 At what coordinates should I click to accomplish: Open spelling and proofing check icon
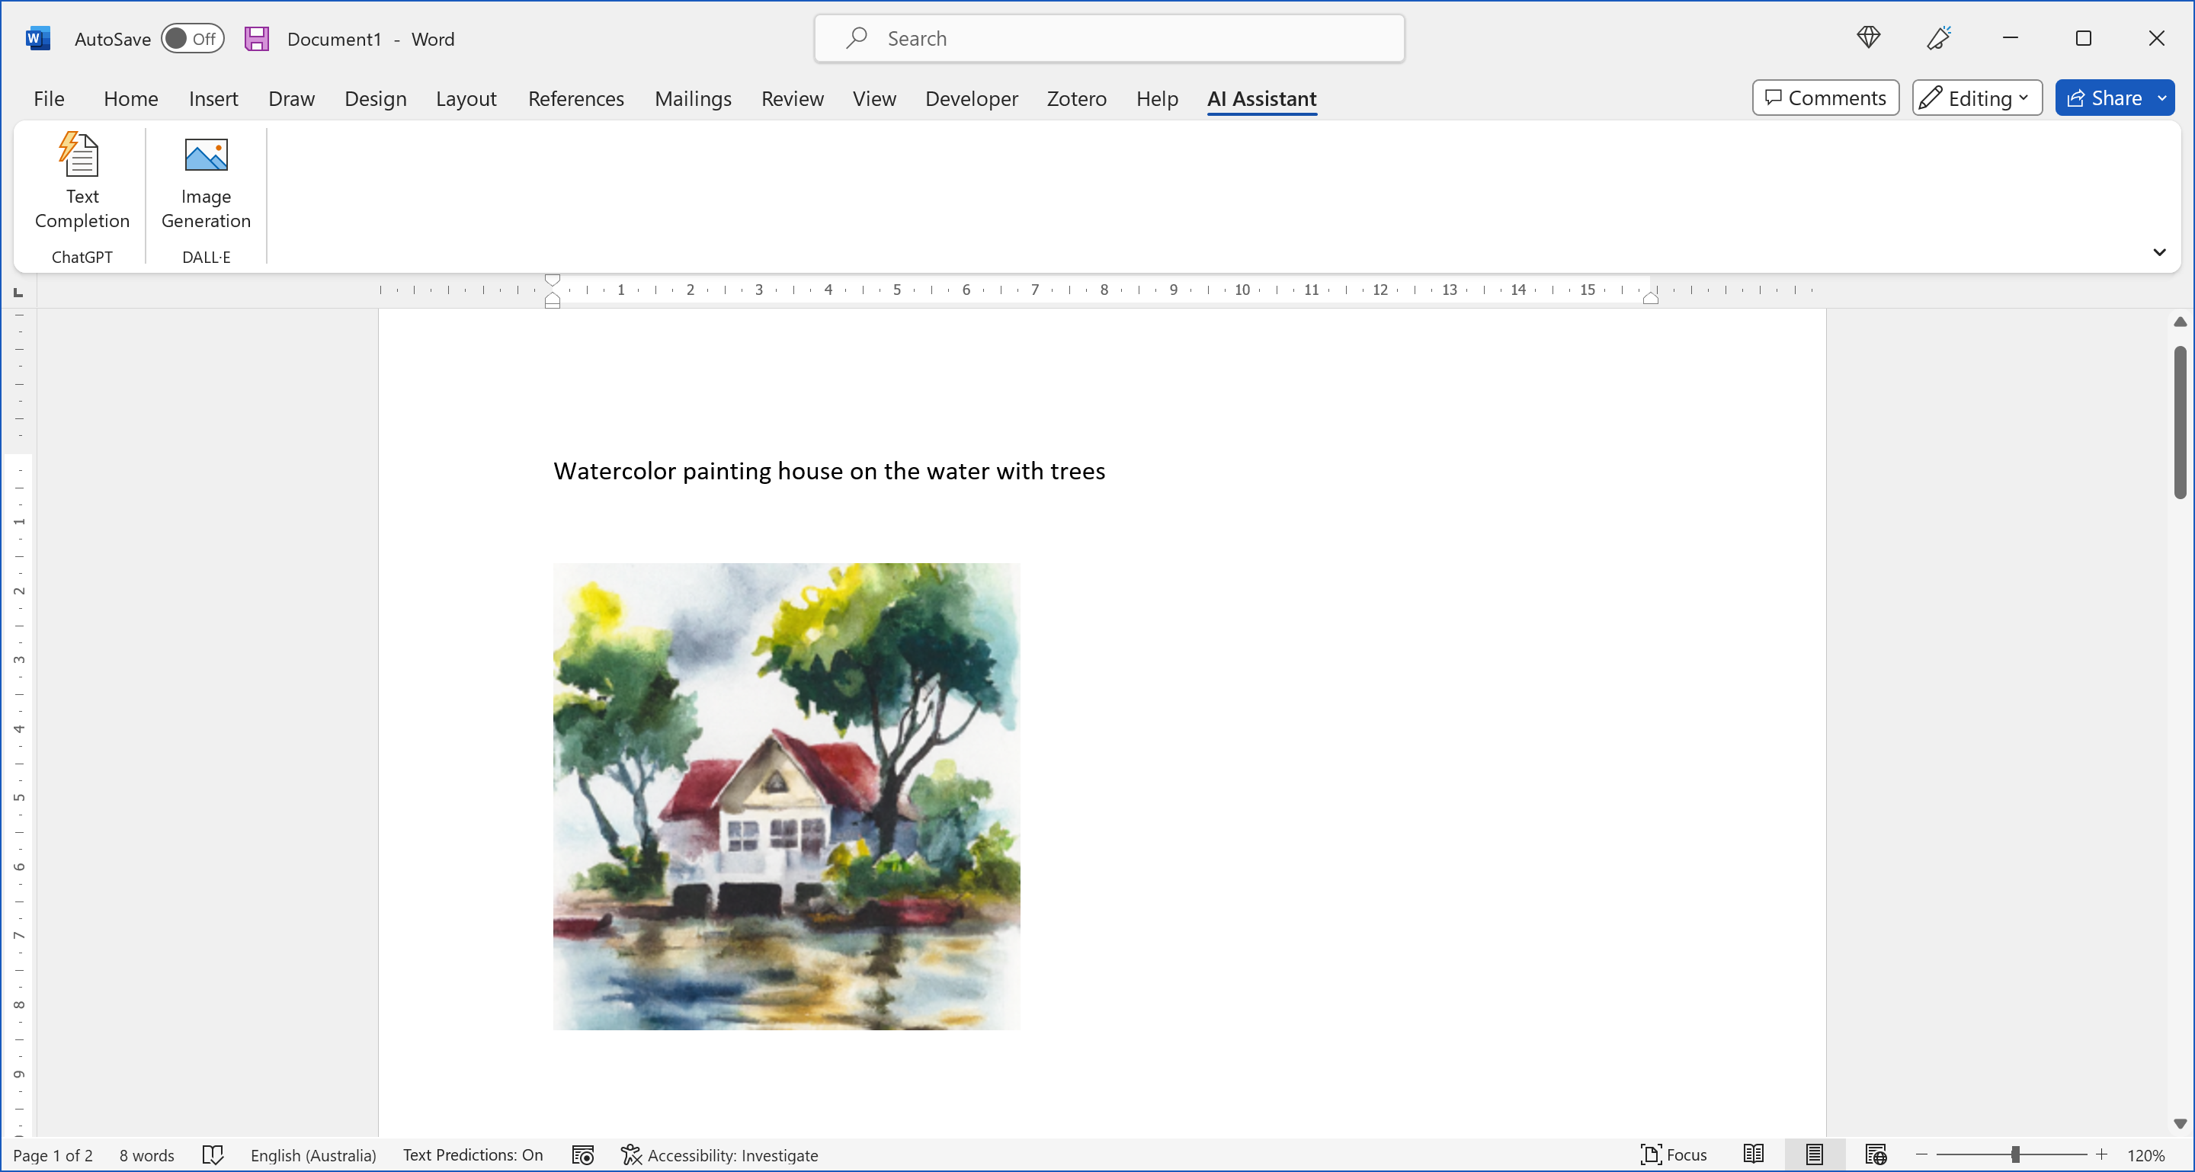pos(213,1155)
